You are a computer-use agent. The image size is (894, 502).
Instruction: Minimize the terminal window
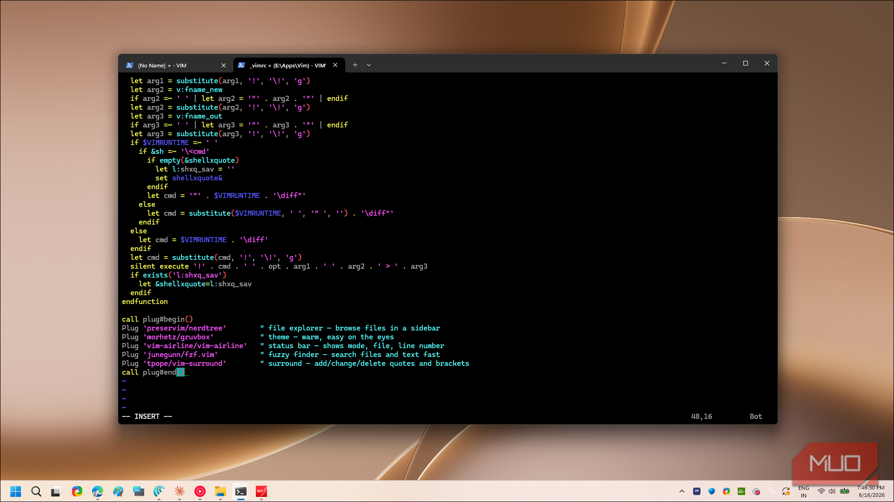(724, 63)
